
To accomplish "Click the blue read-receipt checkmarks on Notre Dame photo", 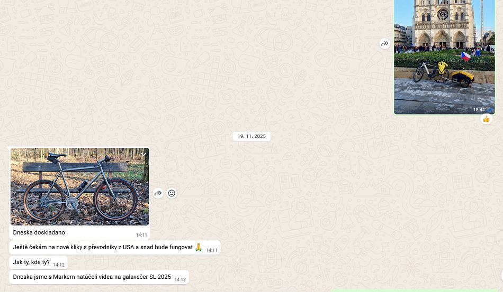I will [490, 110].
